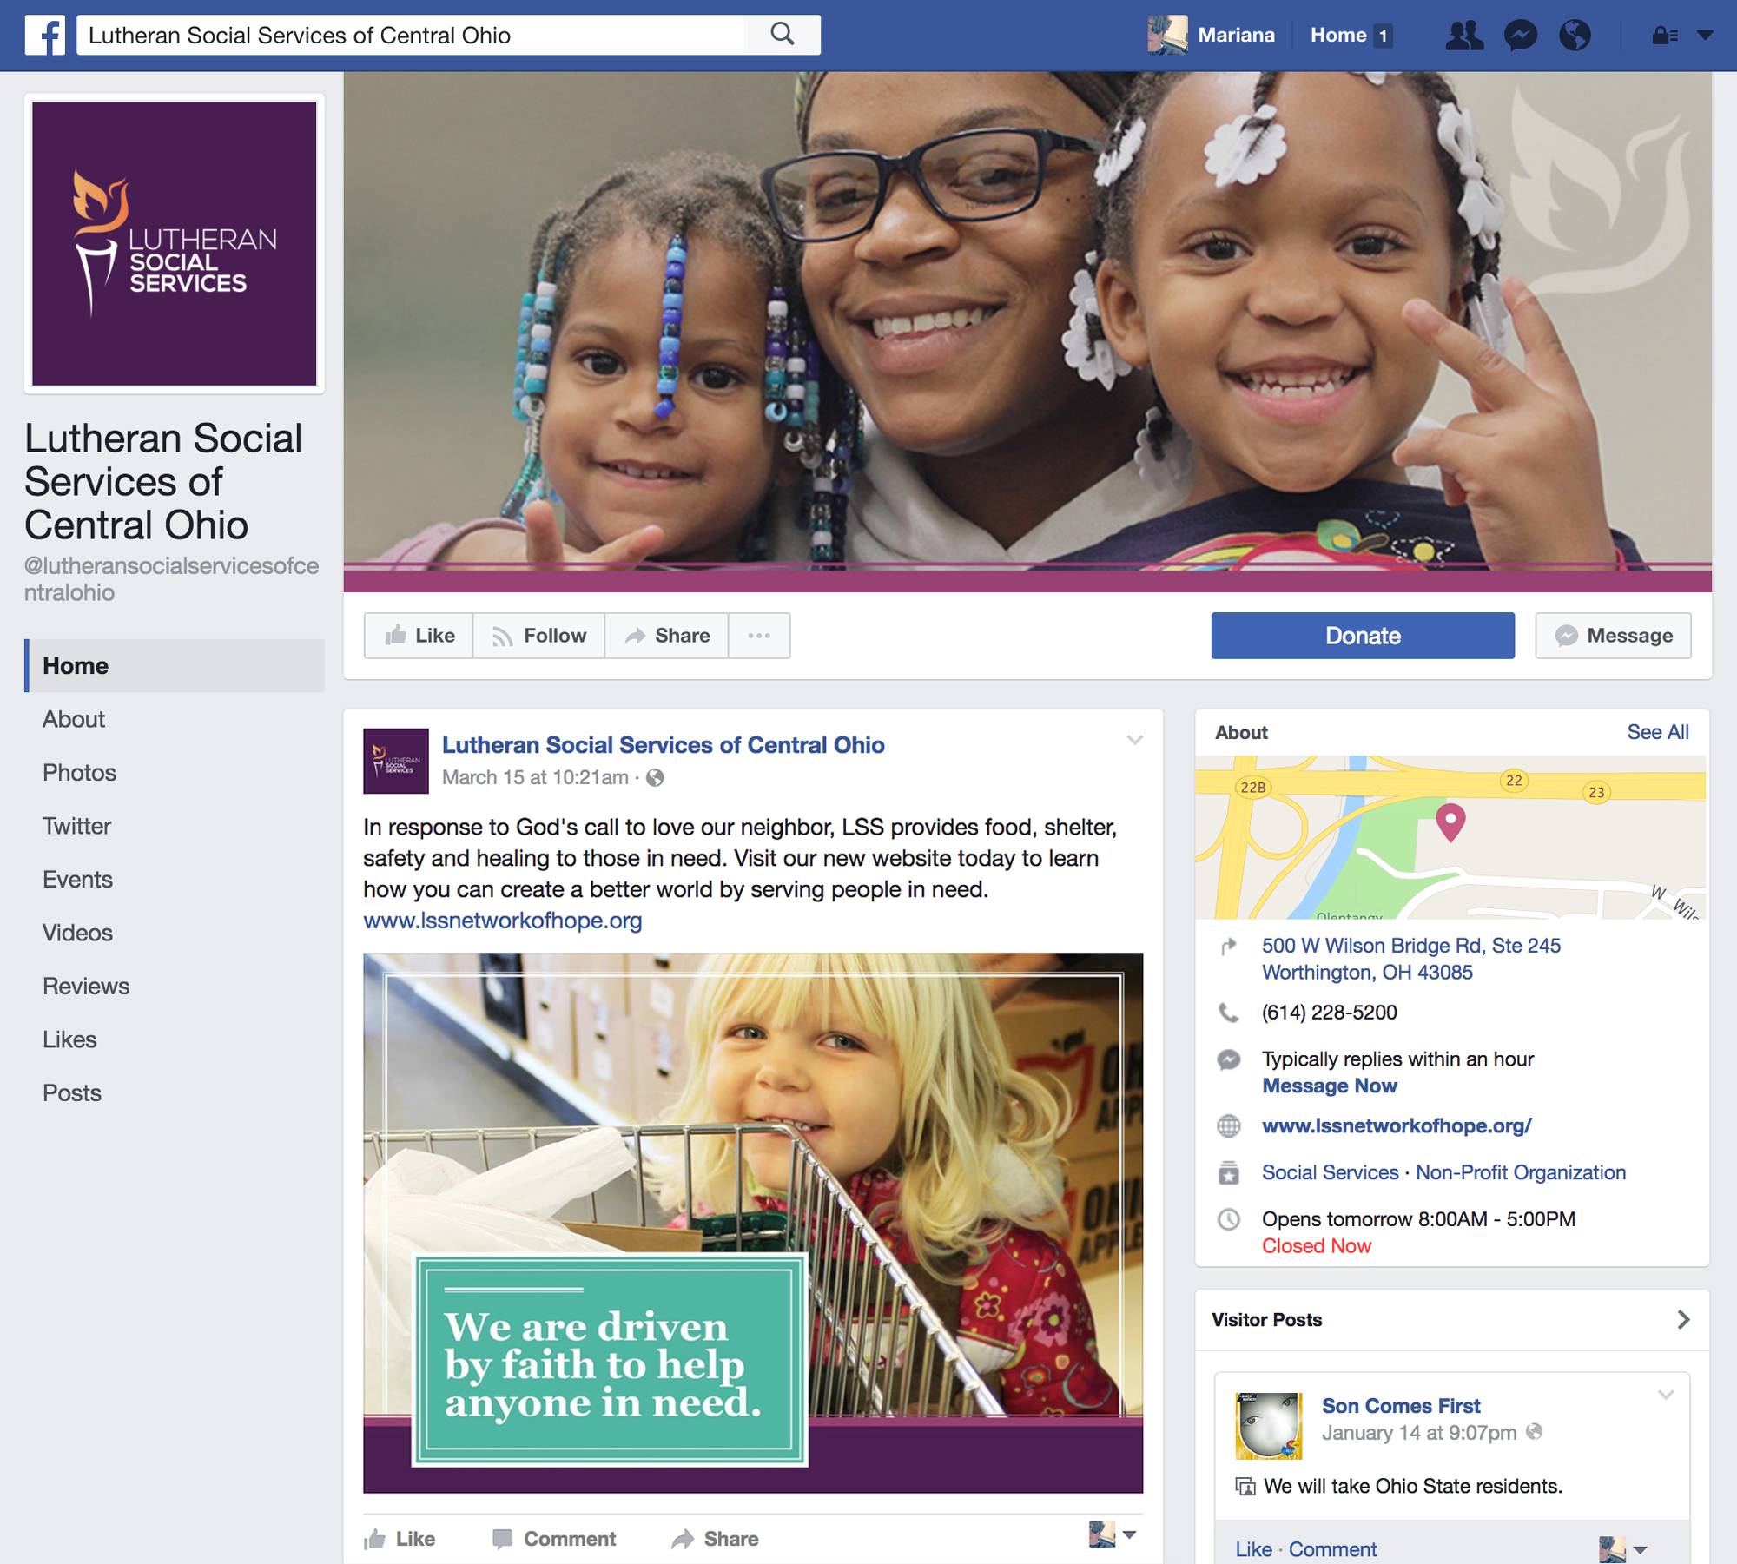Open the Photos section in sidebar

(79, 773)
